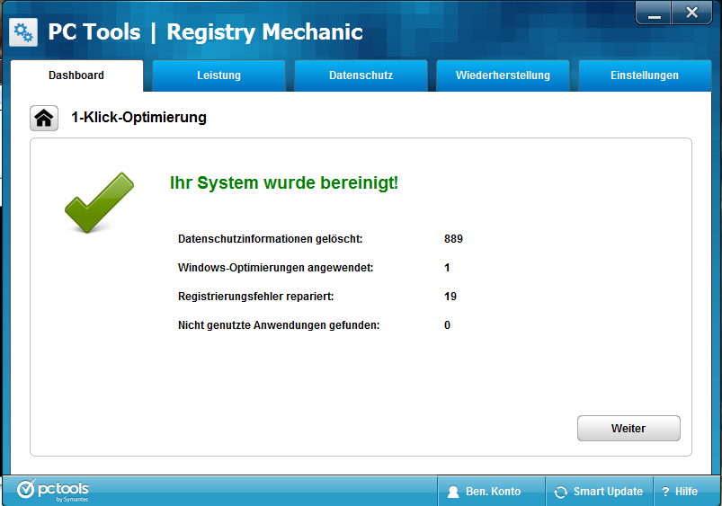Click the Registry Mechanic gears app icon
The height and width of the screenshot is (506, 722).
23,32
